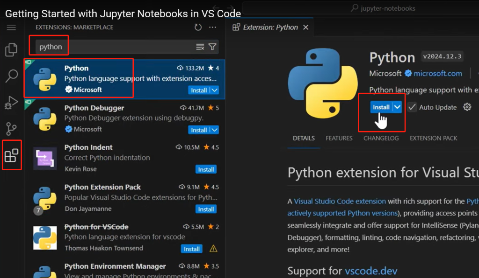
Task: Open the Source Control view
Action: [x=11, y=129]
